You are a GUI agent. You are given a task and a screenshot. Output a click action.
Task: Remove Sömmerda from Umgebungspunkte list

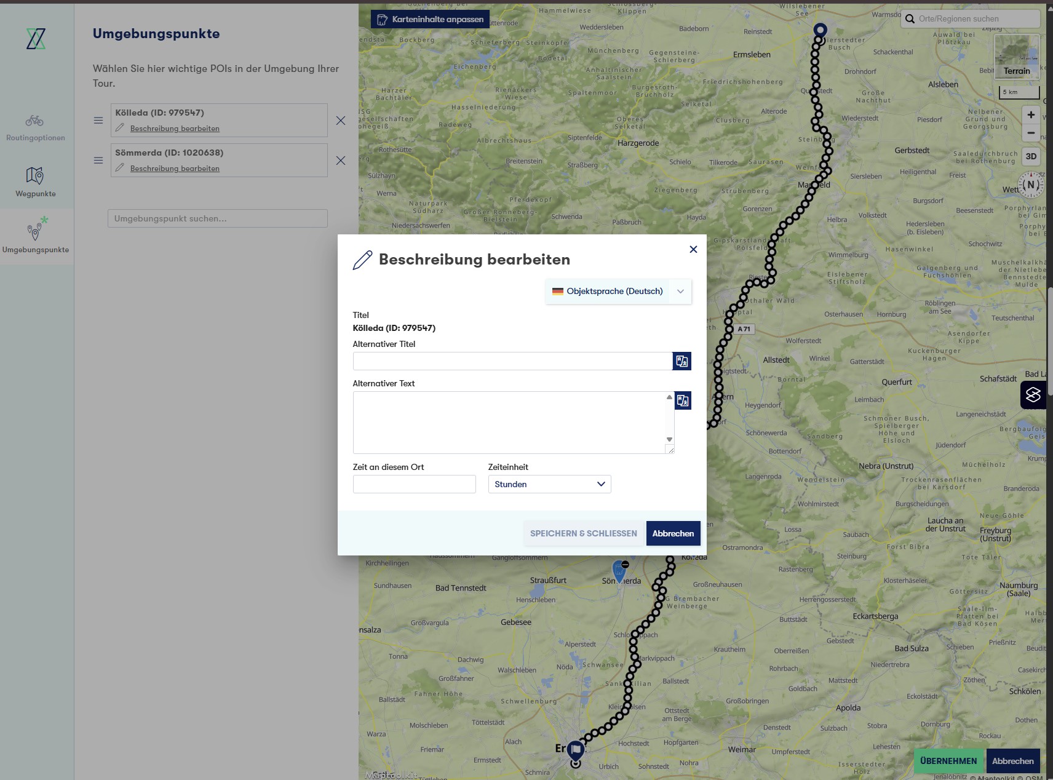click(341, 161)
